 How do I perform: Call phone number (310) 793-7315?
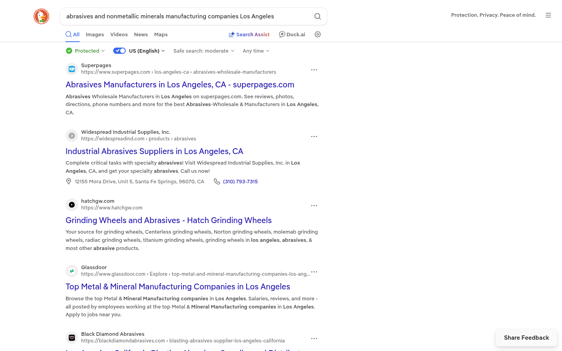click(240, 181)
